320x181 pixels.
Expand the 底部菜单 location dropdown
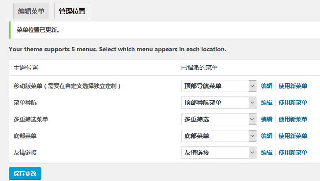219,136
